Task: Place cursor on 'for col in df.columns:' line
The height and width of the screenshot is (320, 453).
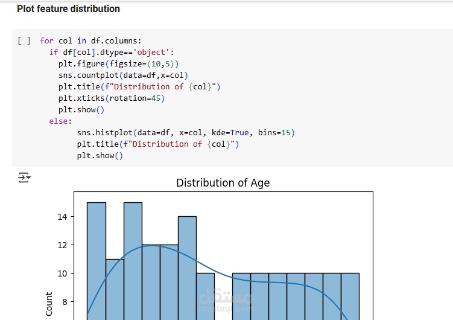Action: pos(90,41)
